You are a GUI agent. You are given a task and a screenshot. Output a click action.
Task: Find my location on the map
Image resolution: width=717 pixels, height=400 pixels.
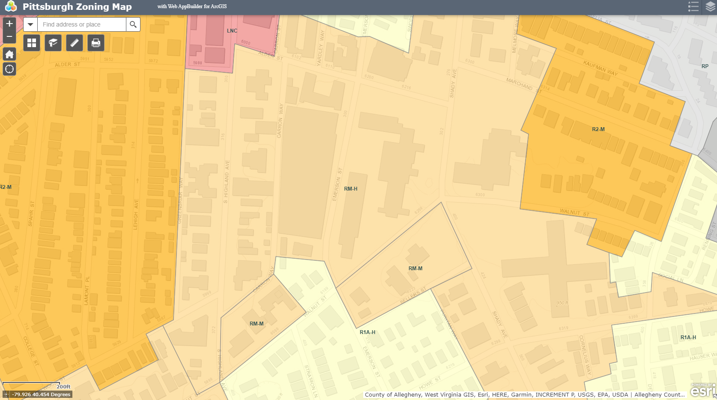pyautogui.click(x=9, y=69)
